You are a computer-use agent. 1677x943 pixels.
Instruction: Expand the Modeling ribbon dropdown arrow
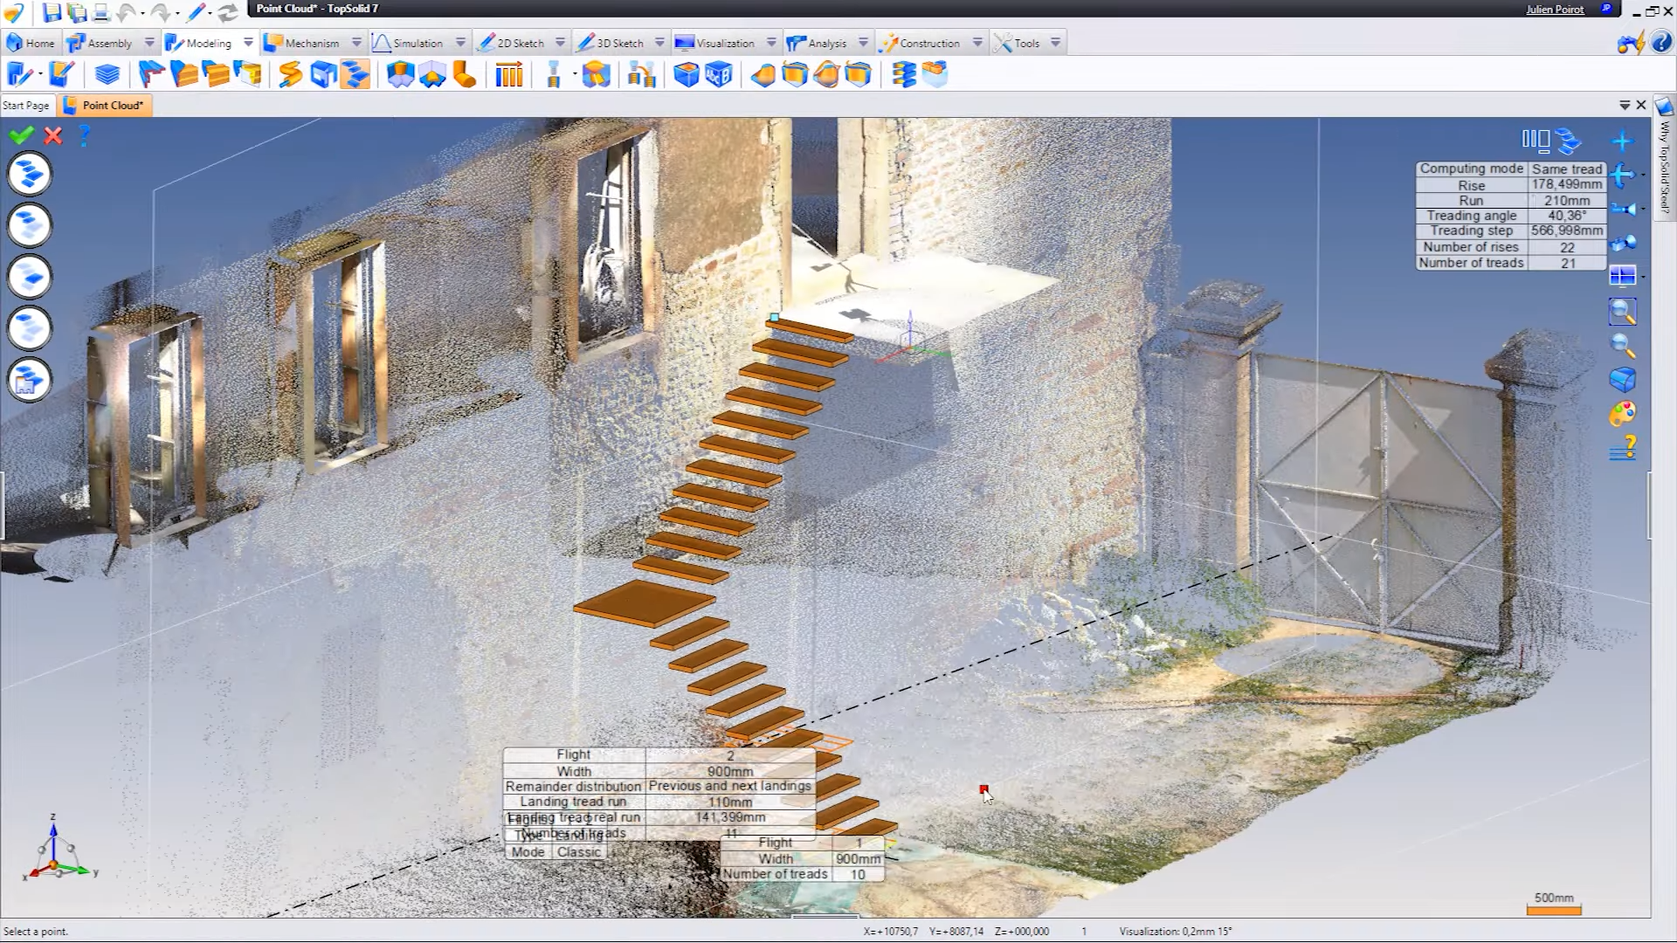click(x=247, y=42)
